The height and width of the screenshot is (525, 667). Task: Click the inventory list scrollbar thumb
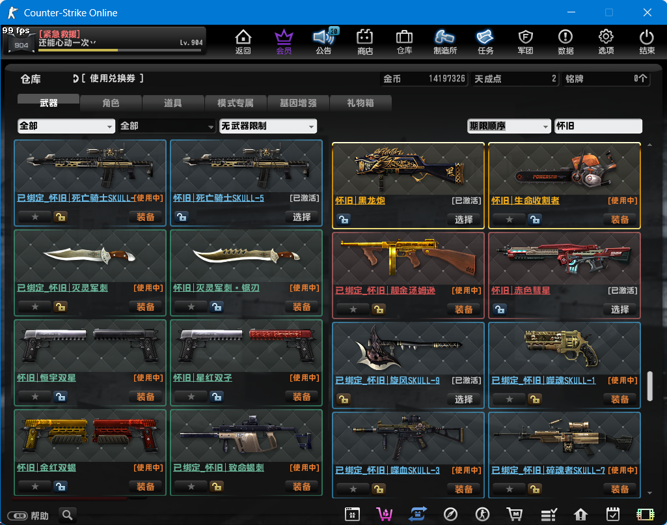[x=649, y=386]
